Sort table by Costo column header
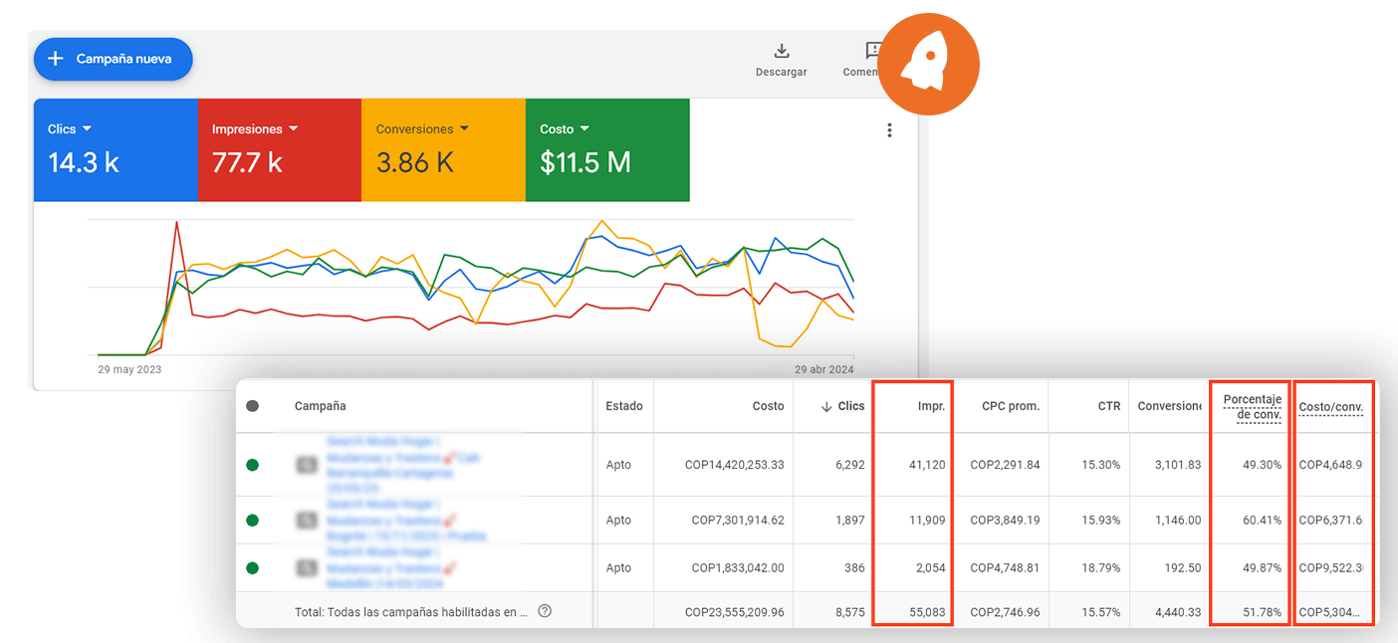 (x=768, y=406)
